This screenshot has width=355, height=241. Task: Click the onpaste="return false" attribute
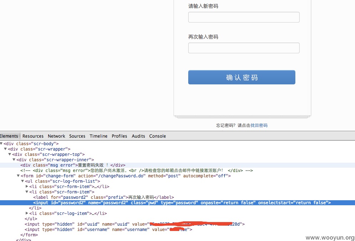pos(228,203)
